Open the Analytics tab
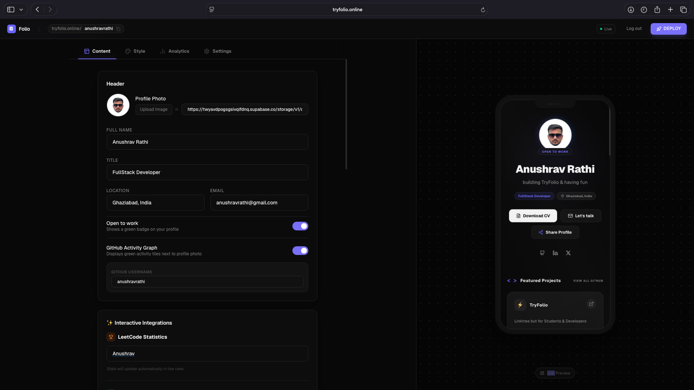 pyautogui.click(x=175, y=51)
